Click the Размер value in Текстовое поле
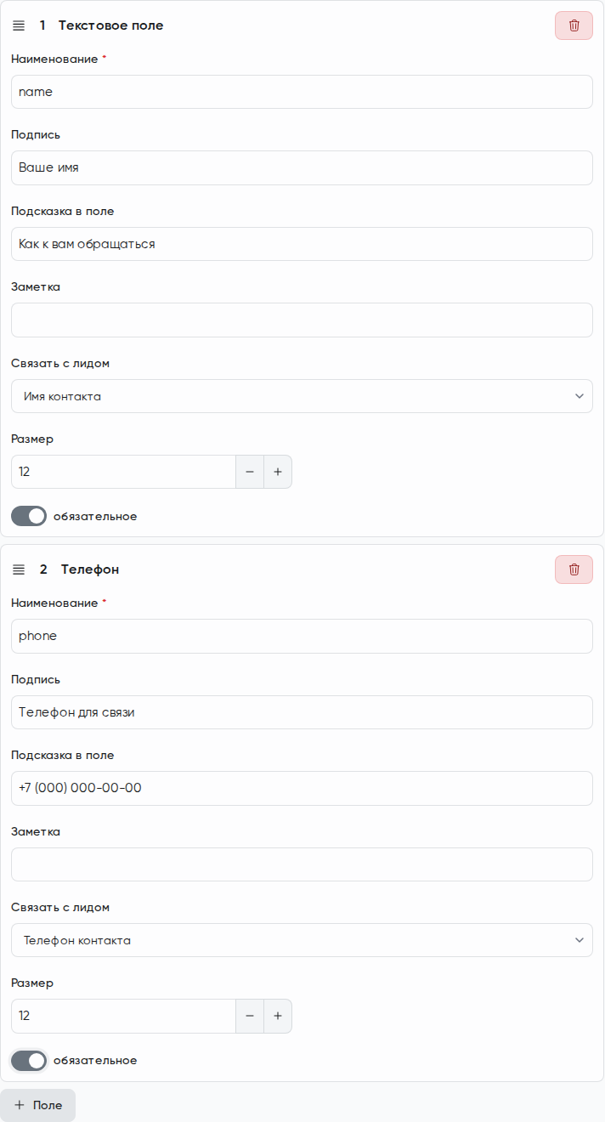605x1122 pixels. (123, 472)
